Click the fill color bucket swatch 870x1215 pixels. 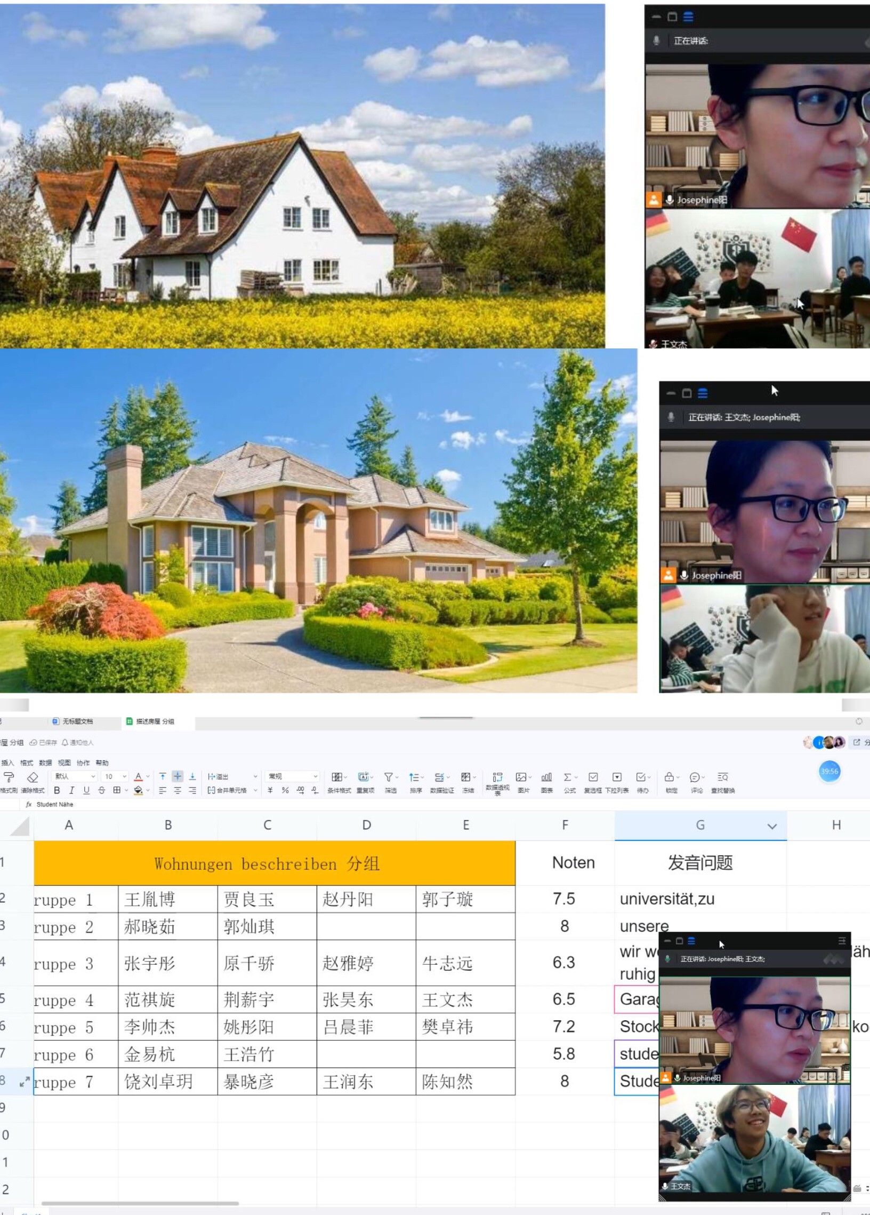coord(138,790)
